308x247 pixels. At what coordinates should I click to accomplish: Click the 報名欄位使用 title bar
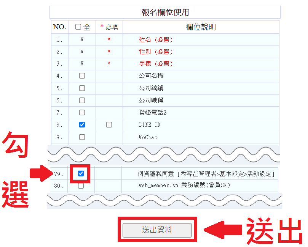tap(165, 12)
